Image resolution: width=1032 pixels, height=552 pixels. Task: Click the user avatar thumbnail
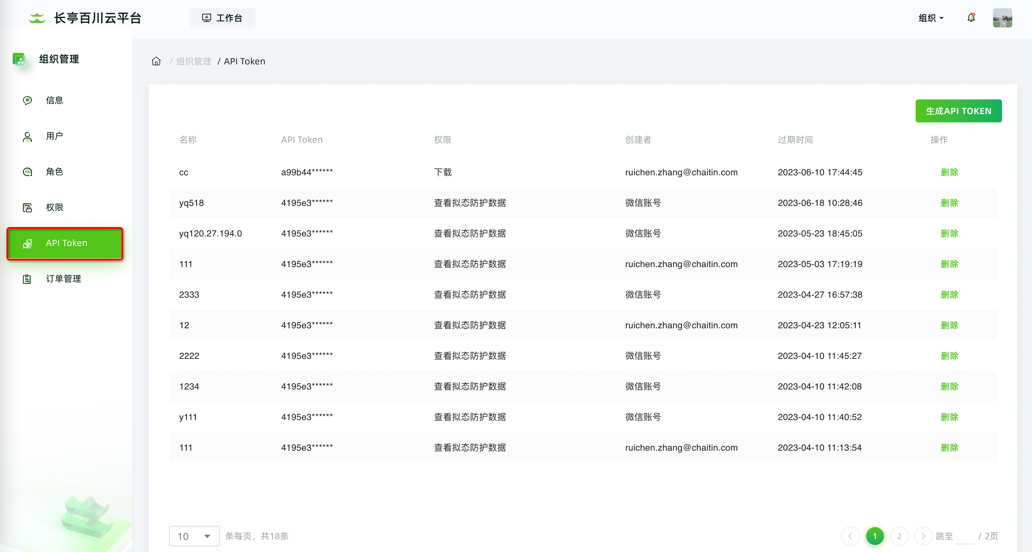[x=1002, y=18]
